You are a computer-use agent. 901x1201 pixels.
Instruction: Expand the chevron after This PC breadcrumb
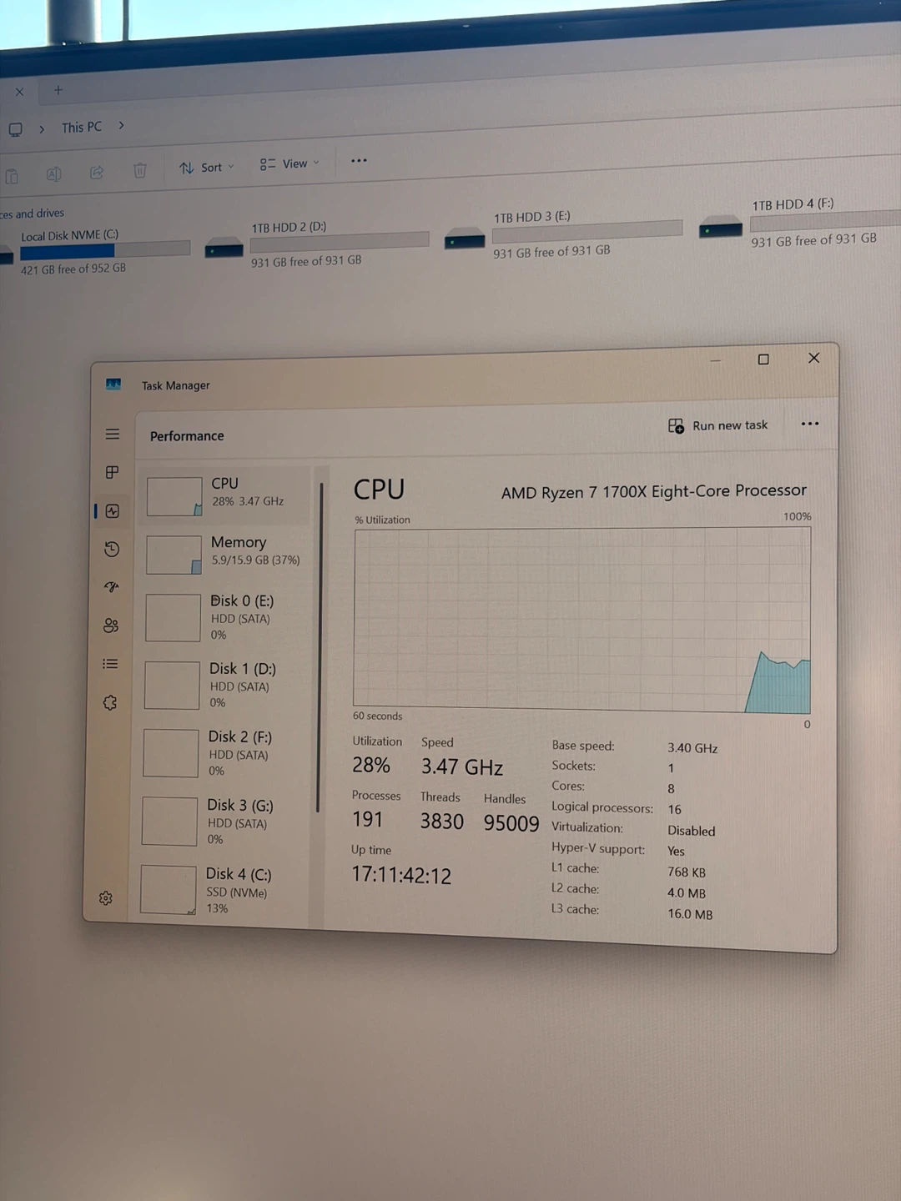(121, 125)
